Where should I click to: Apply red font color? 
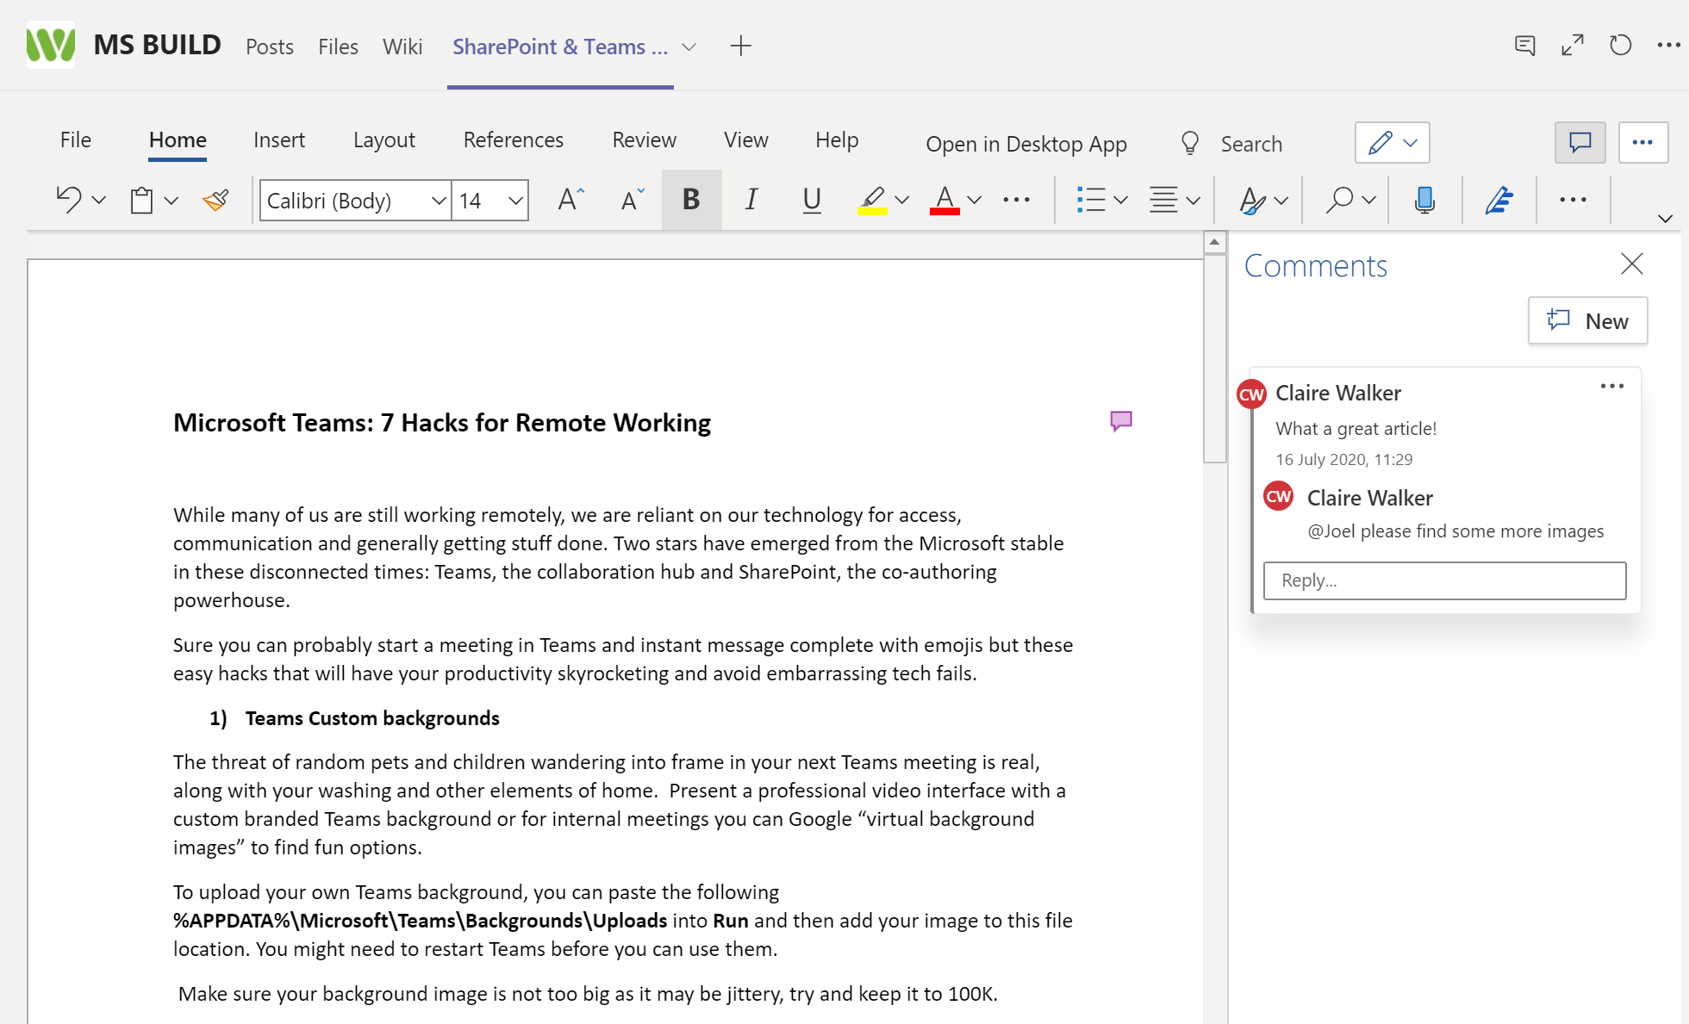point(944,200)
